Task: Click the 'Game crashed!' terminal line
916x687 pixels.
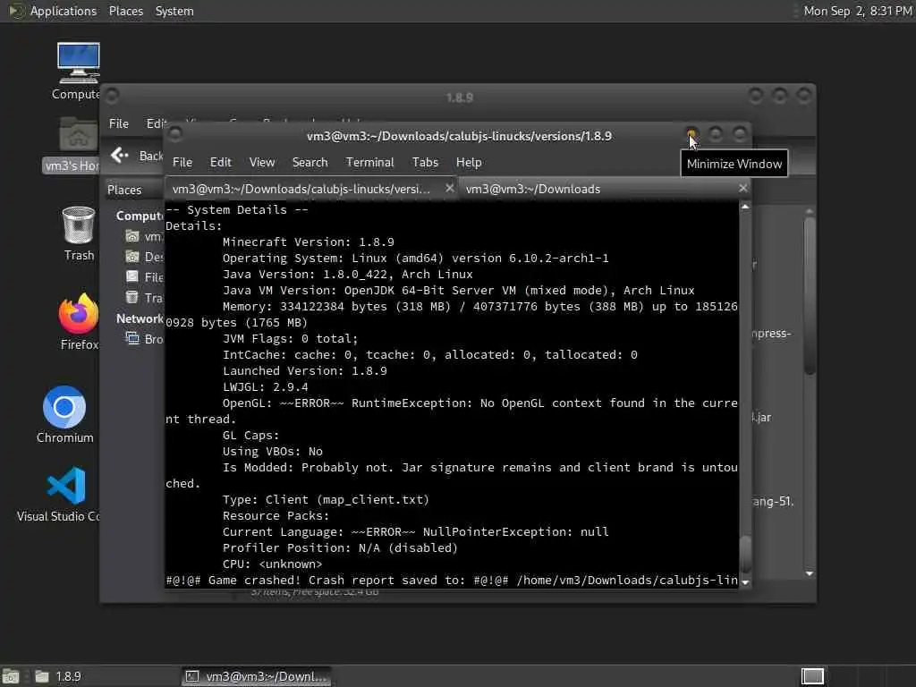Action: pos(452,580)
